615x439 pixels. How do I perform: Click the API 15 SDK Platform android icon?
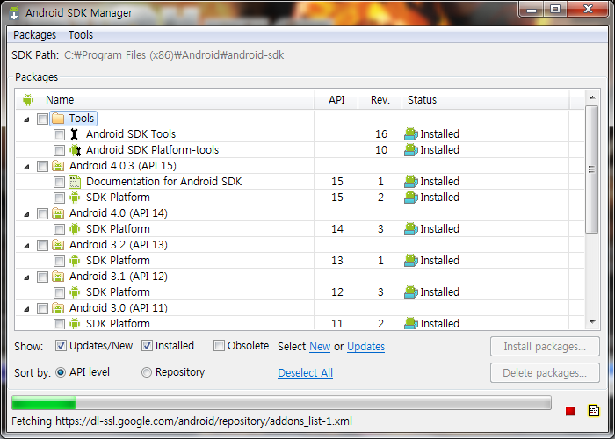click(x=75, y=198)
